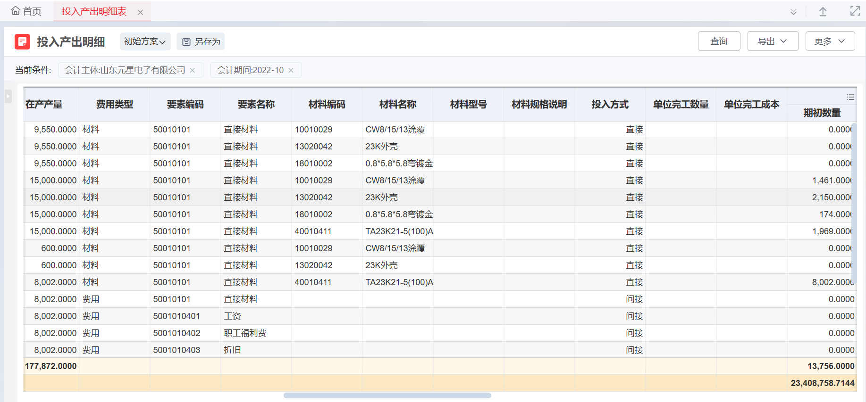866x402 pixels.
Task: Open the table column settings icon
Action: (850, 97)
